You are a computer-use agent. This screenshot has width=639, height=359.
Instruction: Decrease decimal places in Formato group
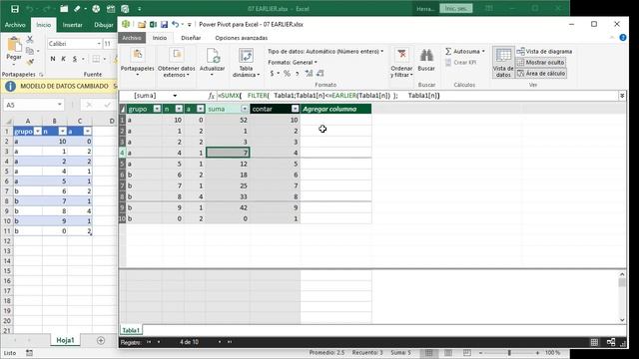tap(319, 73)
